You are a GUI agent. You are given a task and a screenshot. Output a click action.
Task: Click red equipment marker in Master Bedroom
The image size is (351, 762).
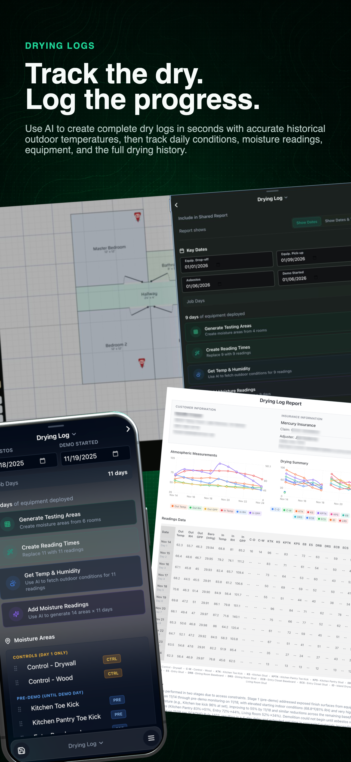pos(137,217)
